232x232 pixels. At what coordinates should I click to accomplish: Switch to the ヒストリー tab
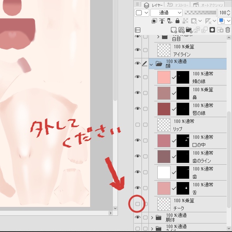177,5
